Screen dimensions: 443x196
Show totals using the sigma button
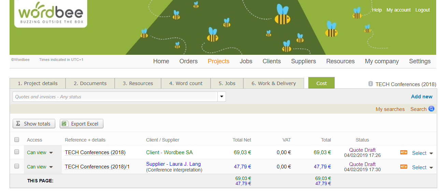tap(34, 124)
